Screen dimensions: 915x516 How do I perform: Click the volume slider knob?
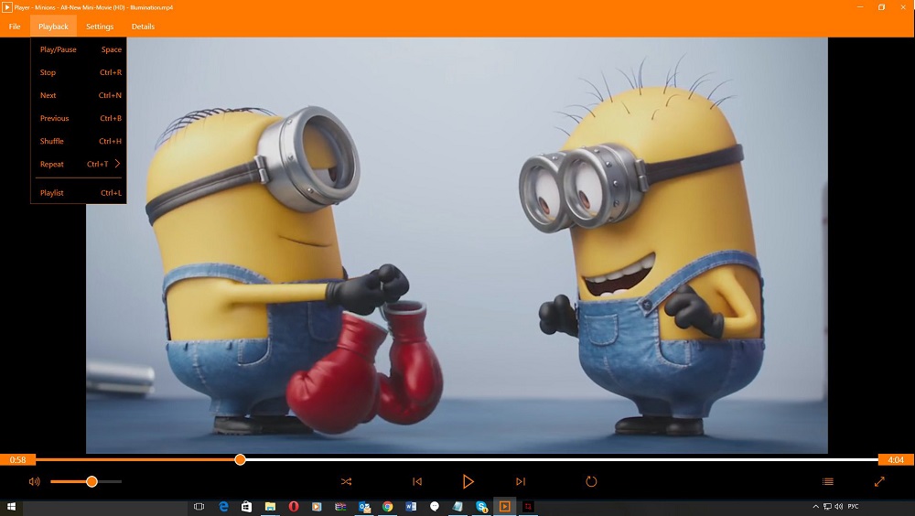click(91, 481)
